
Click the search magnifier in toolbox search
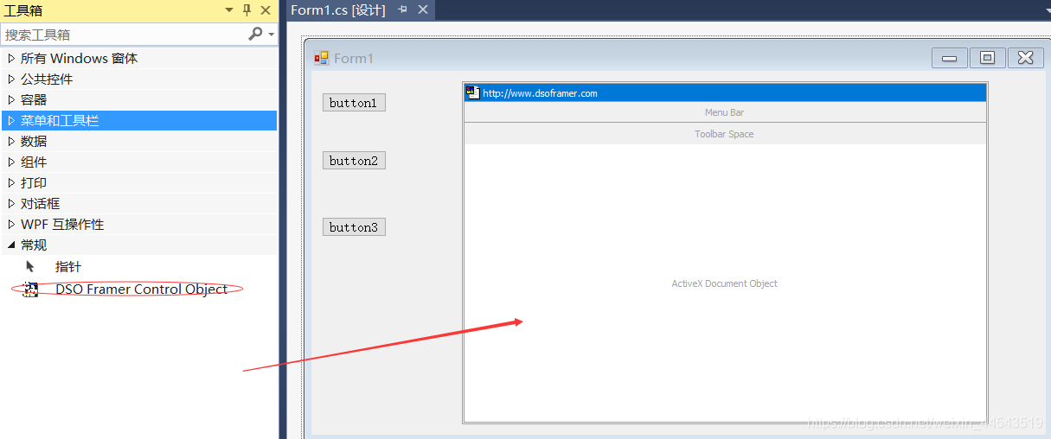[255, 34]
